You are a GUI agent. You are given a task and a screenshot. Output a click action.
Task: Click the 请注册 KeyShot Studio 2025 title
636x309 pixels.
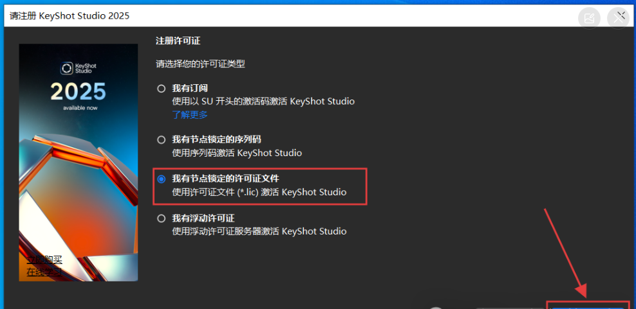pyautogui.click(x=70, y=16)
